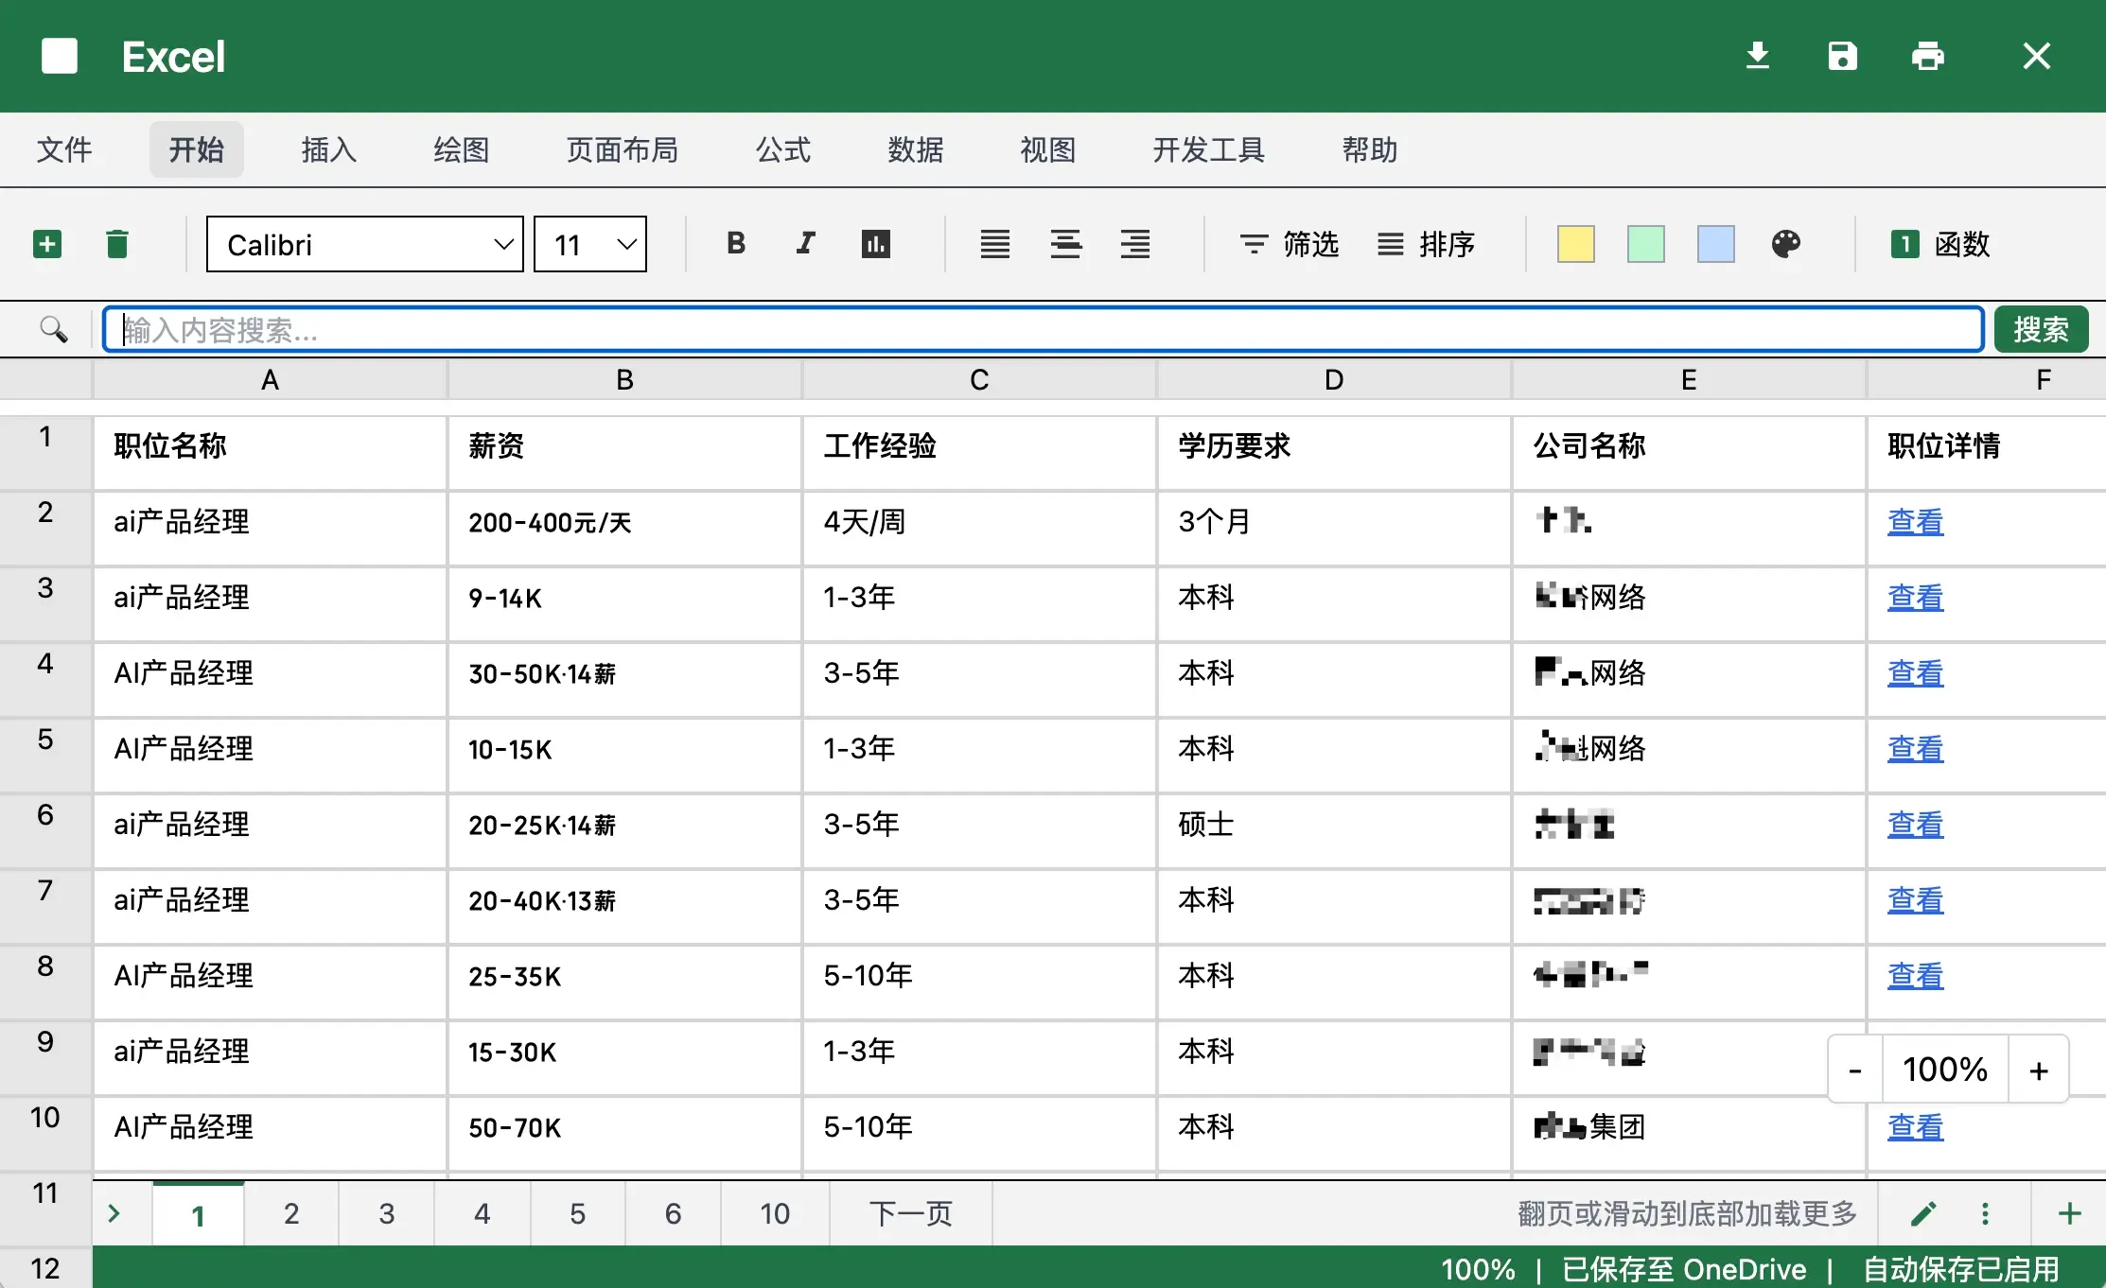The height and width of the screenshot is (1288, 2106).
Task: Switch to sheet tab 3
Action: pos(386,1213)
